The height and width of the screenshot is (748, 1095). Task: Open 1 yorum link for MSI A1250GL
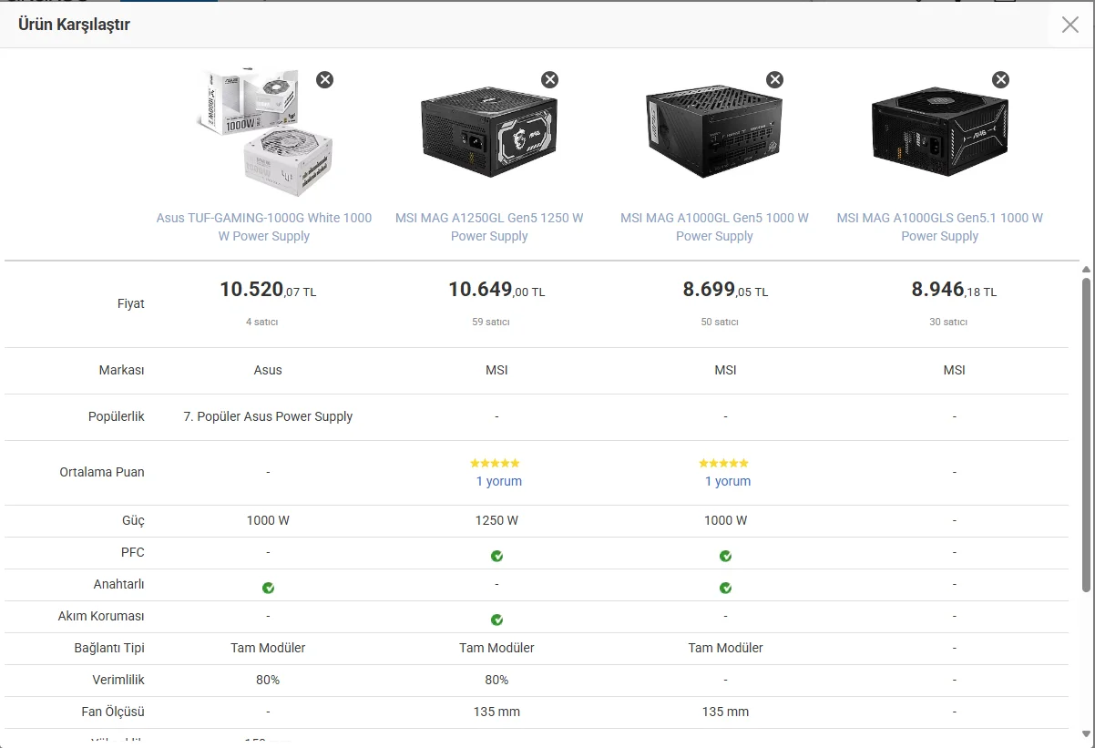(499, 481)
